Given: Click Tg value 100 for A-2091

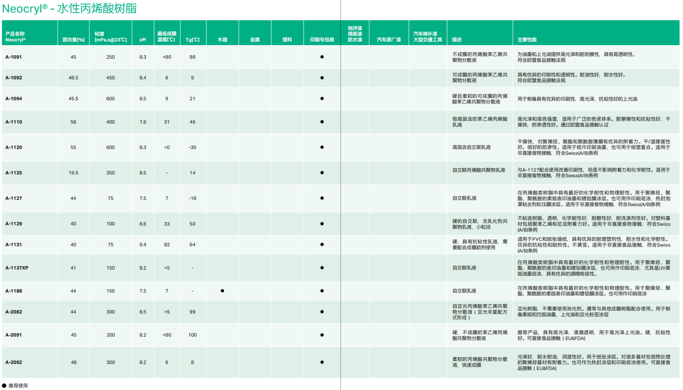Looking at the screenshot, I should coord(193,335).
